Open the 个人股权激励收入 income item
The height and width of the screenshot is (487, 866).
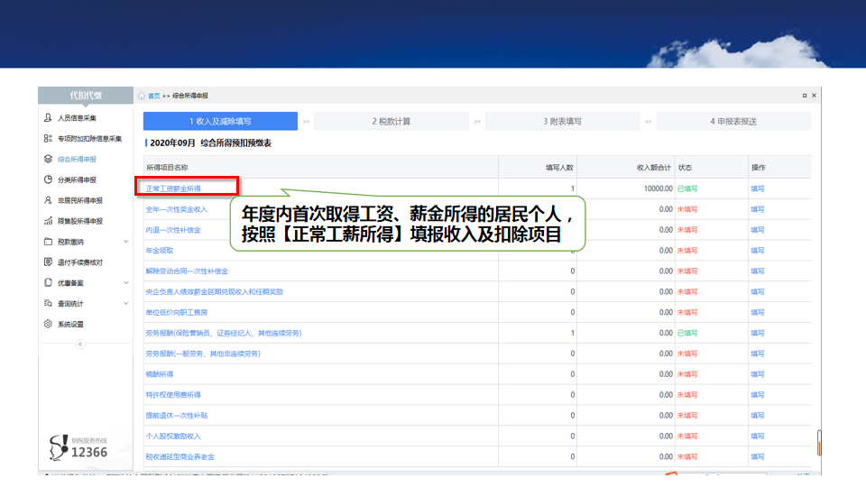coord(173,436)
